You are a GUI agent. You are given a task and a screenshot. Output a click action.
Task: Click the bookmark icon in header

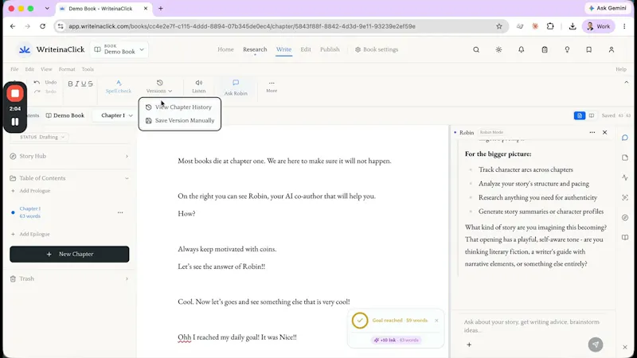tap(589, 49)
